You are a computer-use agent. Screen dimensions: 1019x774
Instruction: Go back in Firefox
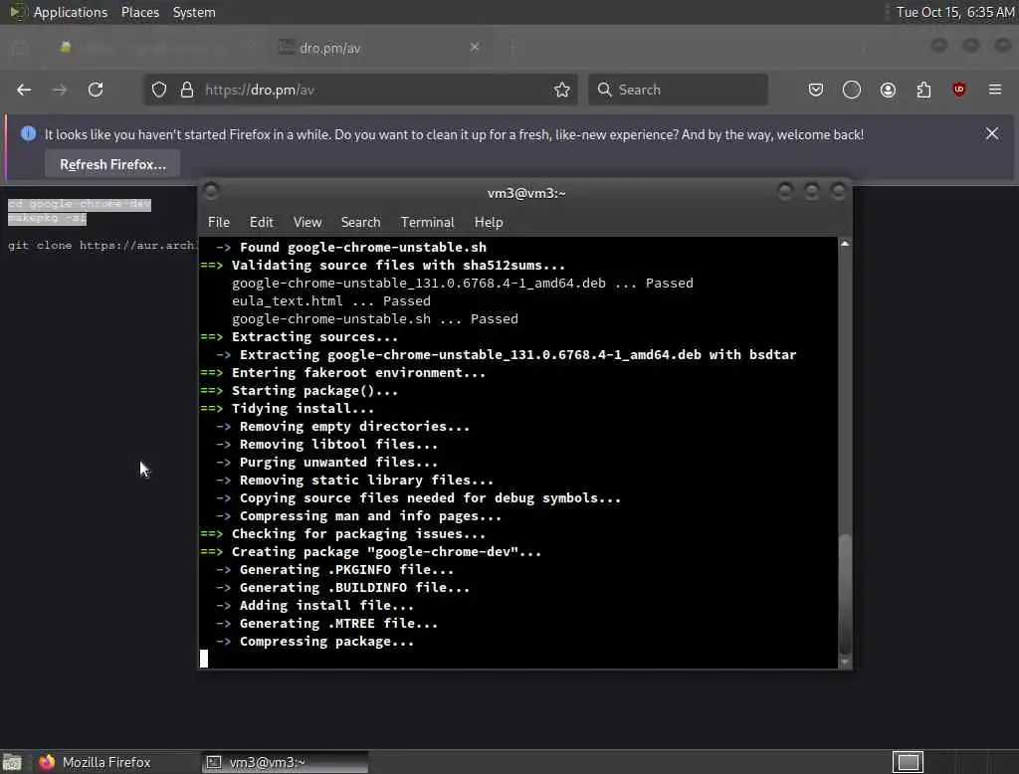(x=24, y=90)
